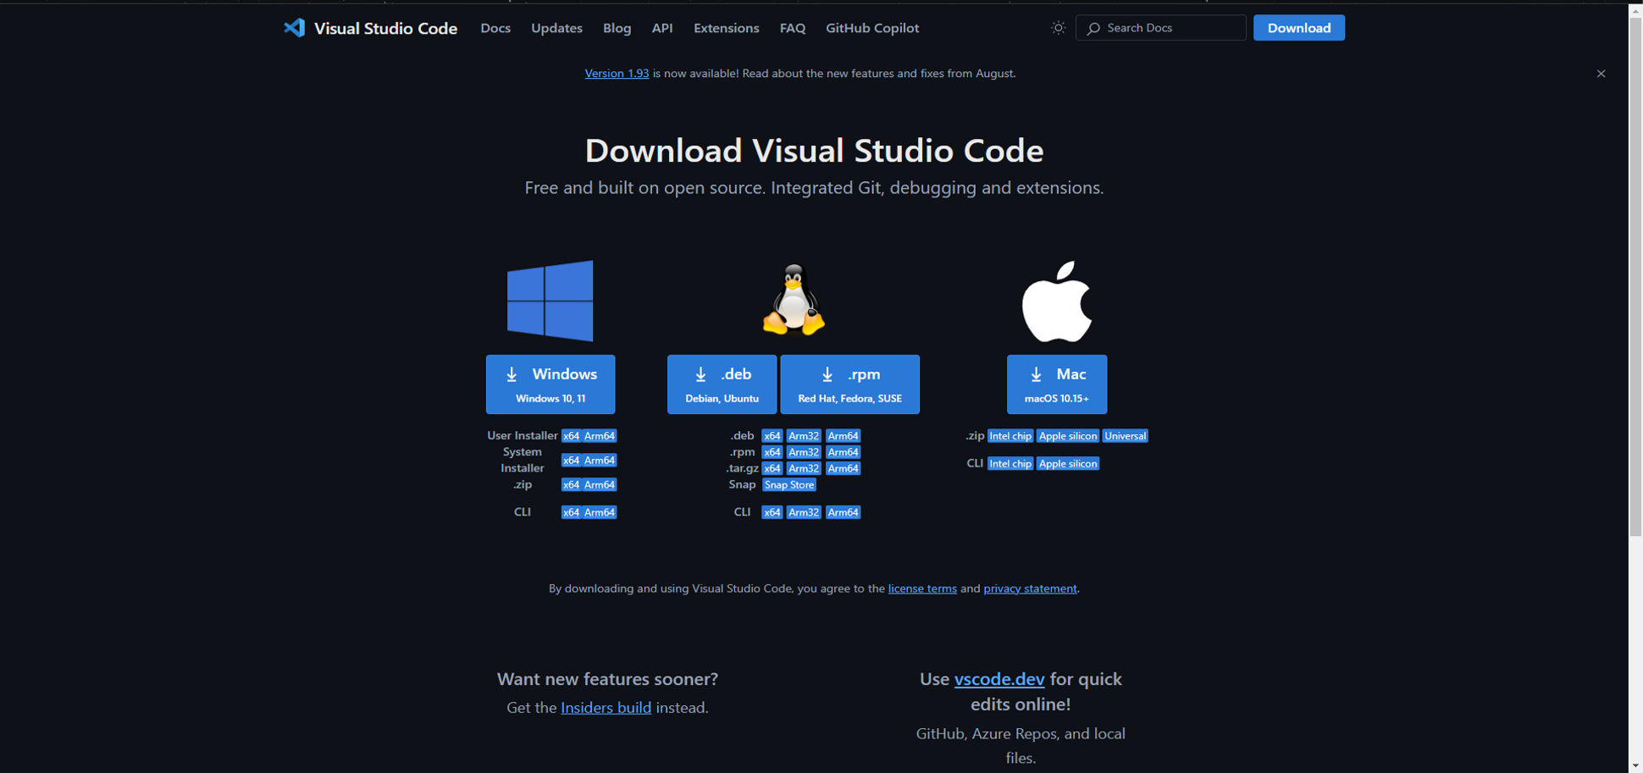Click the .deb download arrow icon

click(x=701, y=373)
